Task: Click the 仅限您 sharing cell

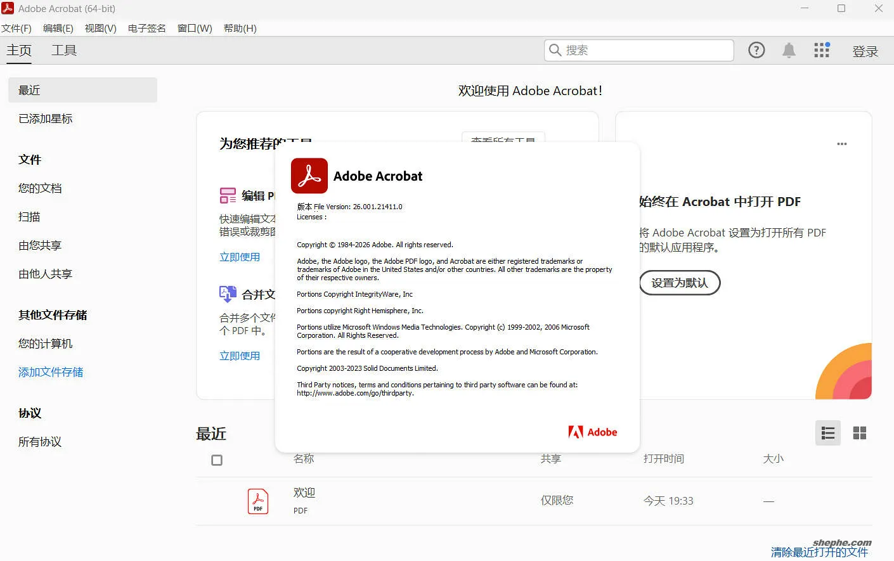Action: pos(557,500)
